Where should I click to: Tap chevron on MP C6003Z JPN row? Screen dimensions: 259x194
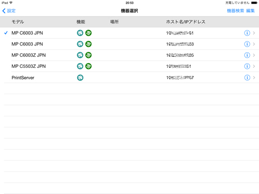pyautogui.click(x=254, y=55)
